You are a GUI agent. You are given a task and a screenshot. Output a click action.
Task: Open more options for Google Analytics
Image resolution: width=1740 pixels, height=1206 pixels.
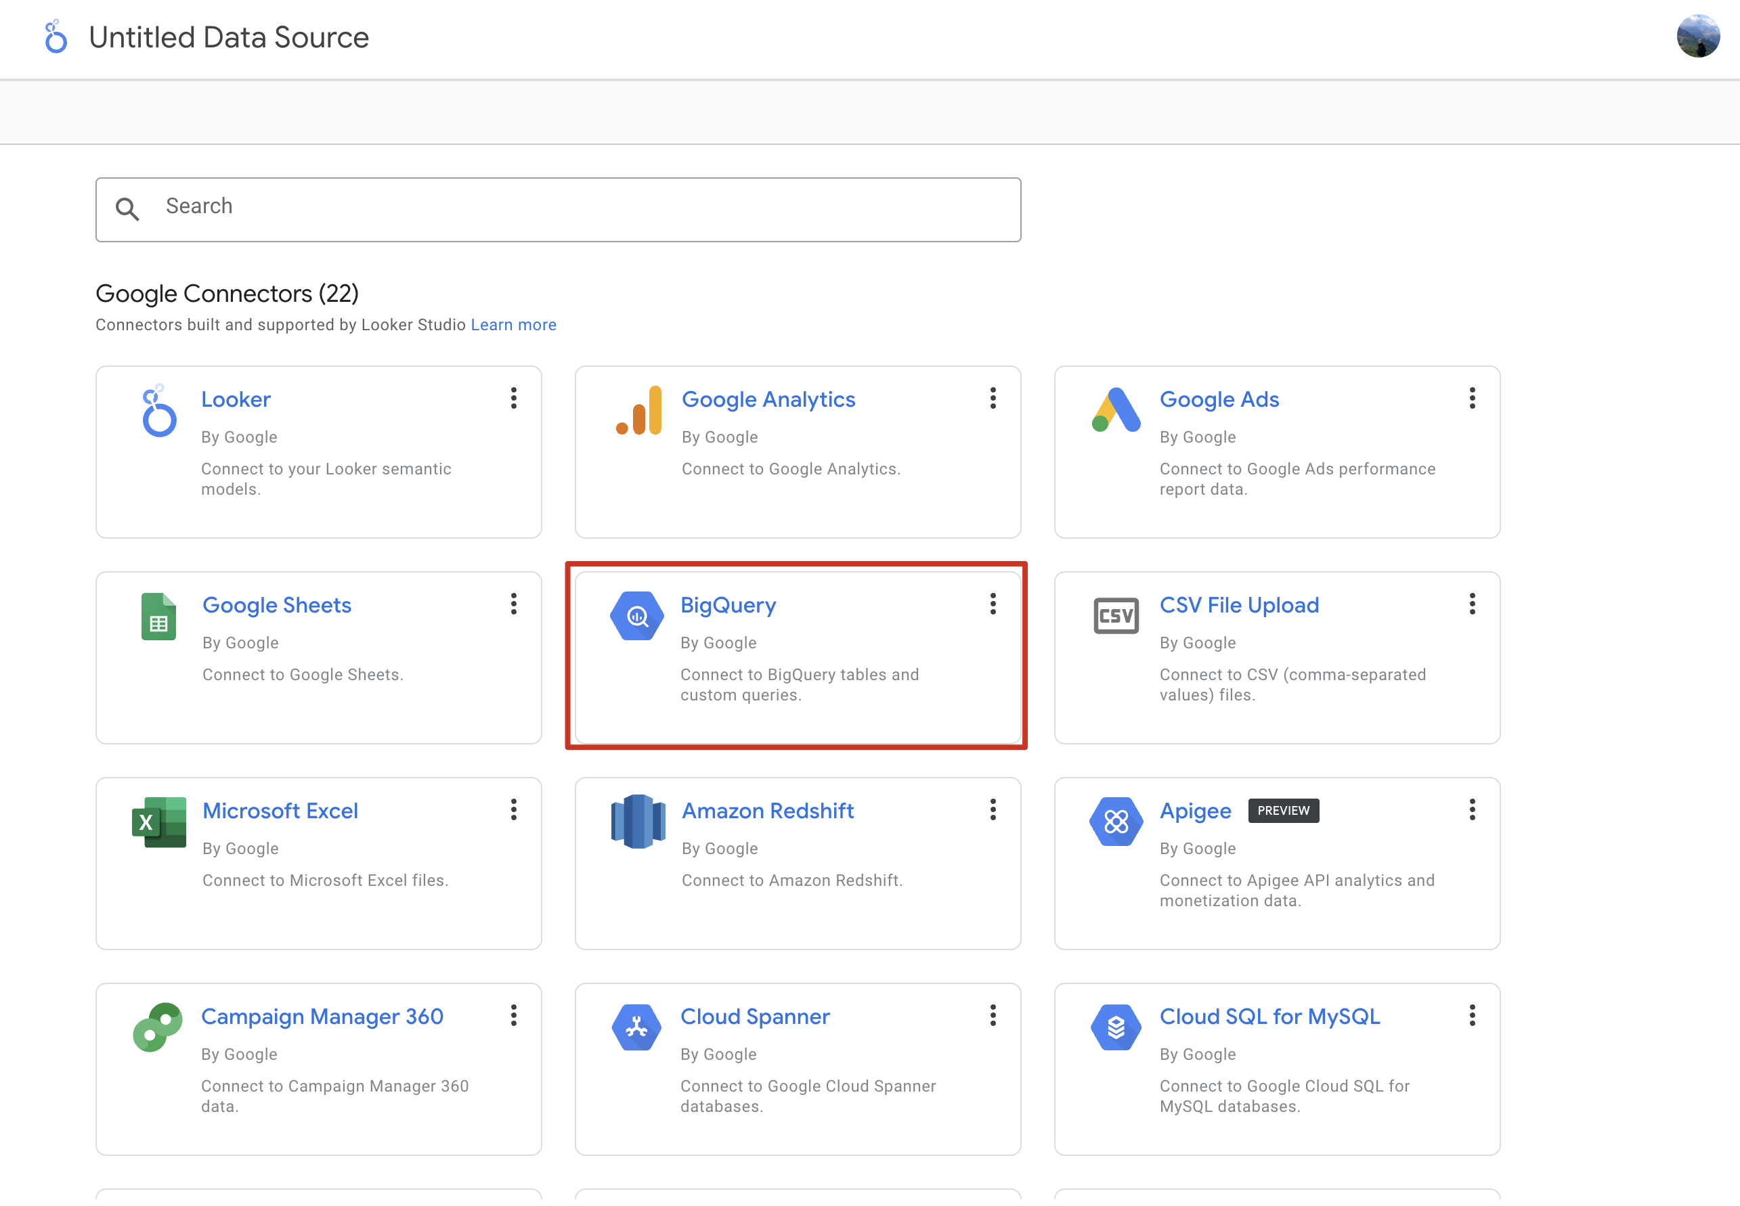pos(993,398)
